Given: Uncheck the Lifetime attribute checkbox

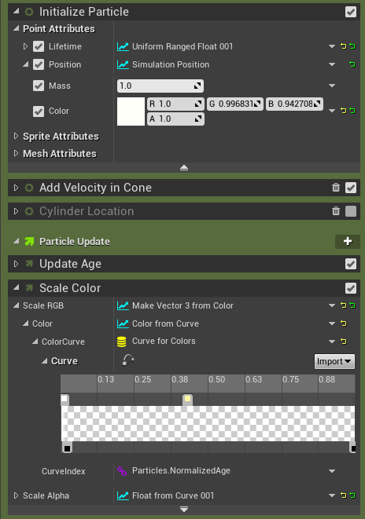Looking at the screenshot, I should pyautogui.click(x=39, y=46).
